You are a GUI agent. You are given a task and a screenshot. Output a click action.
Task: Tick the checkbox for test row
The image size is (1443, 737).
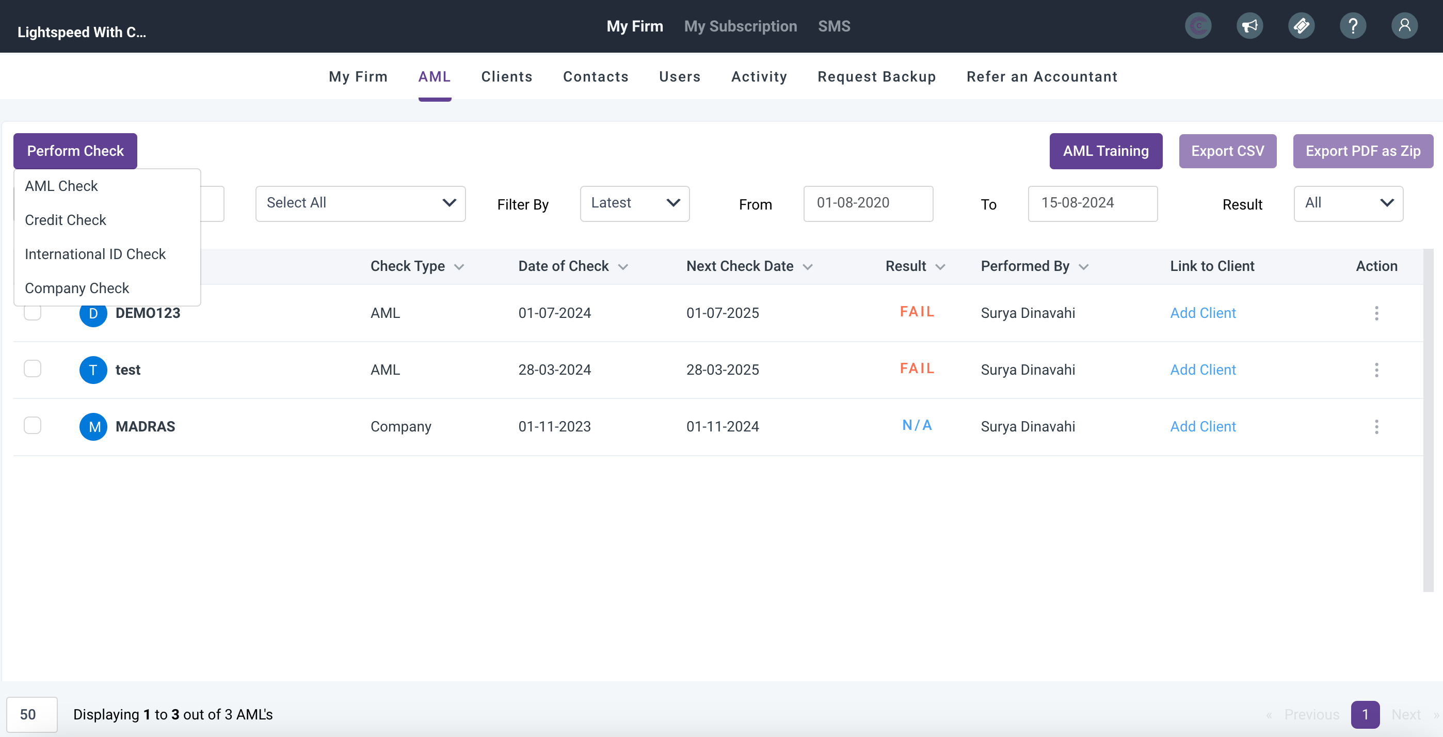click(33, 369)
